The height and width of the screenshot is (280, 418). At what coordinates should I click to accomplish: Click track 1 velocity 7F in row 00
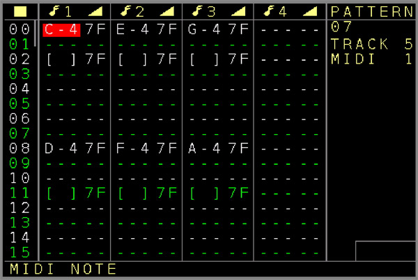pos(95,29)
